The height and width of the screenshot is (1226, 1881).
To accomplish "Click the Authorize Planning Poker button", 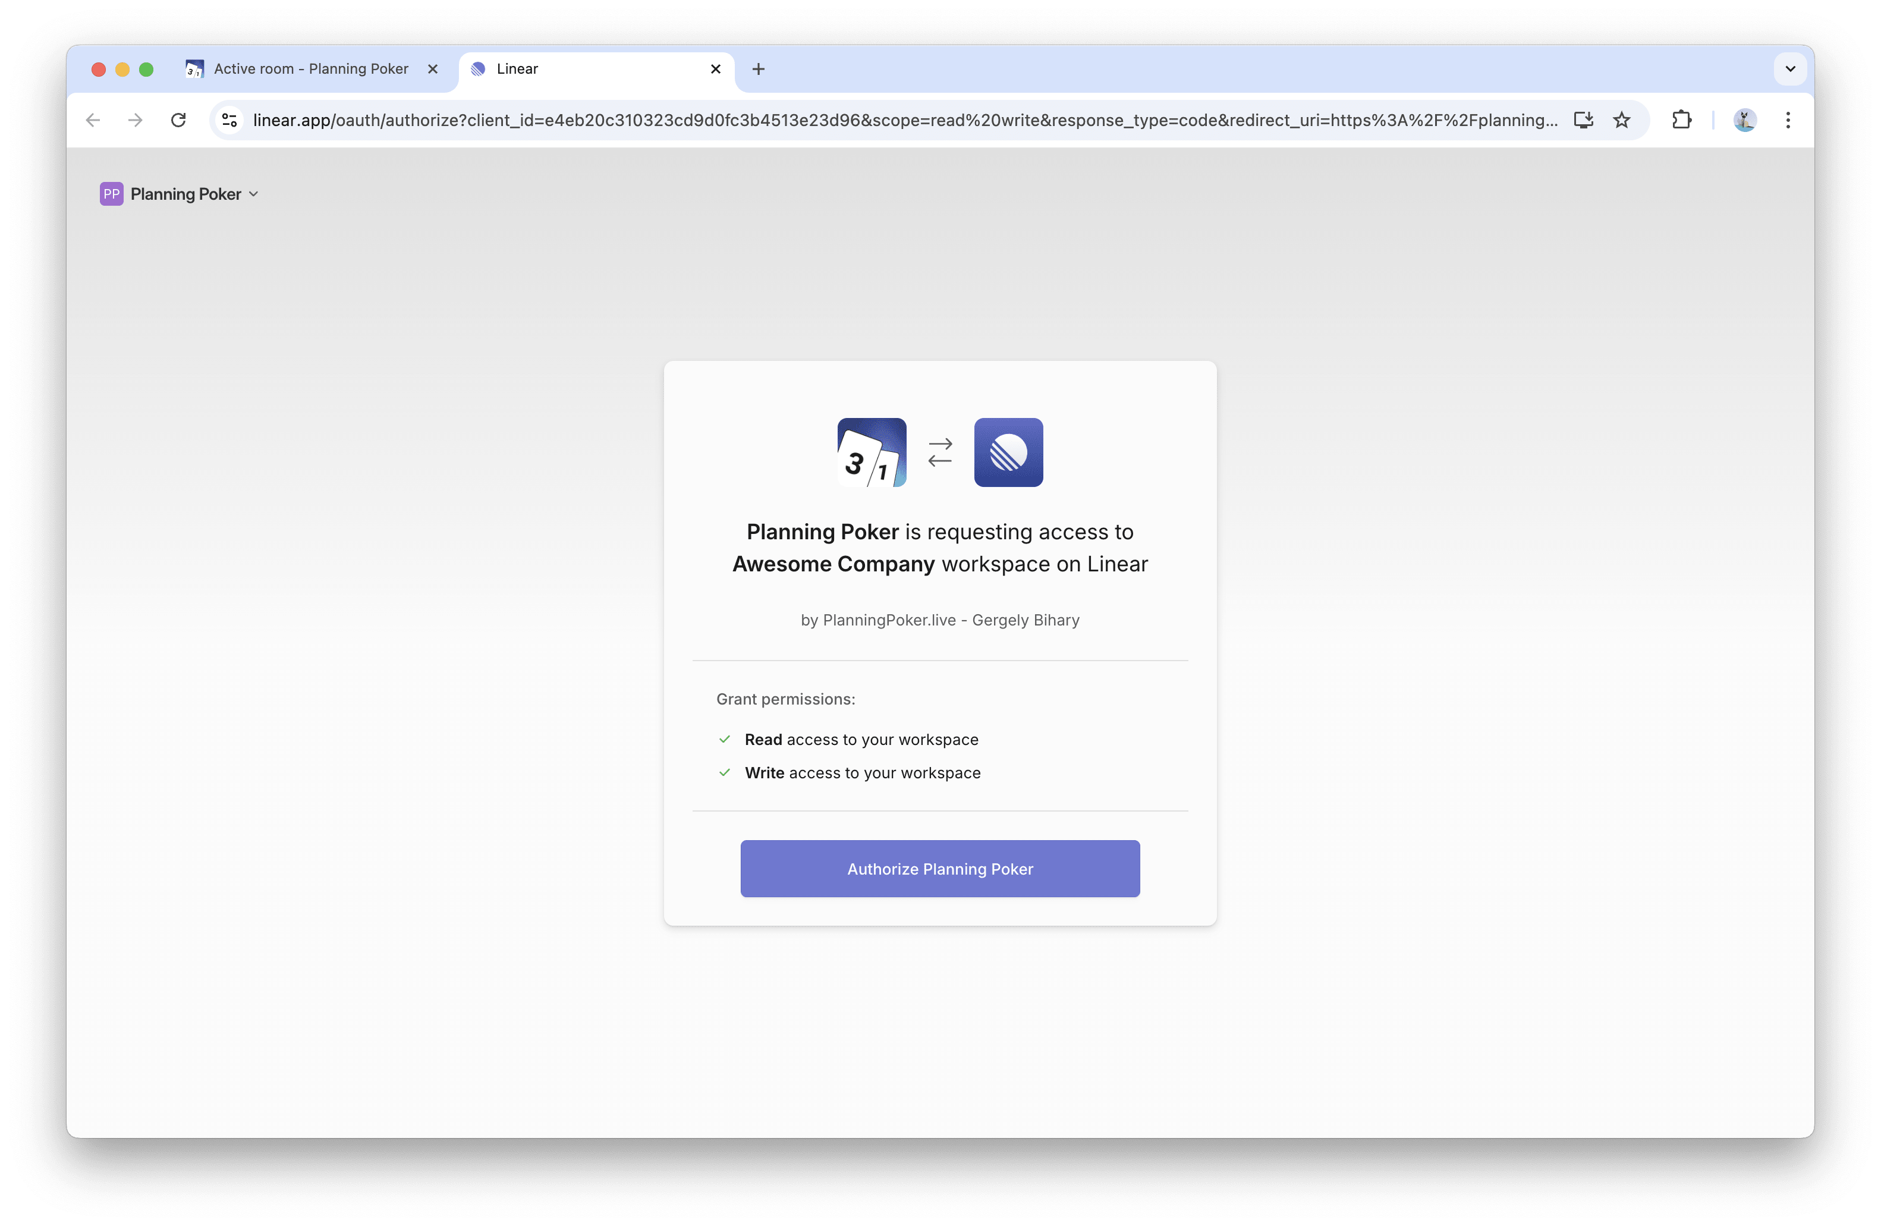I will point(940,868).
